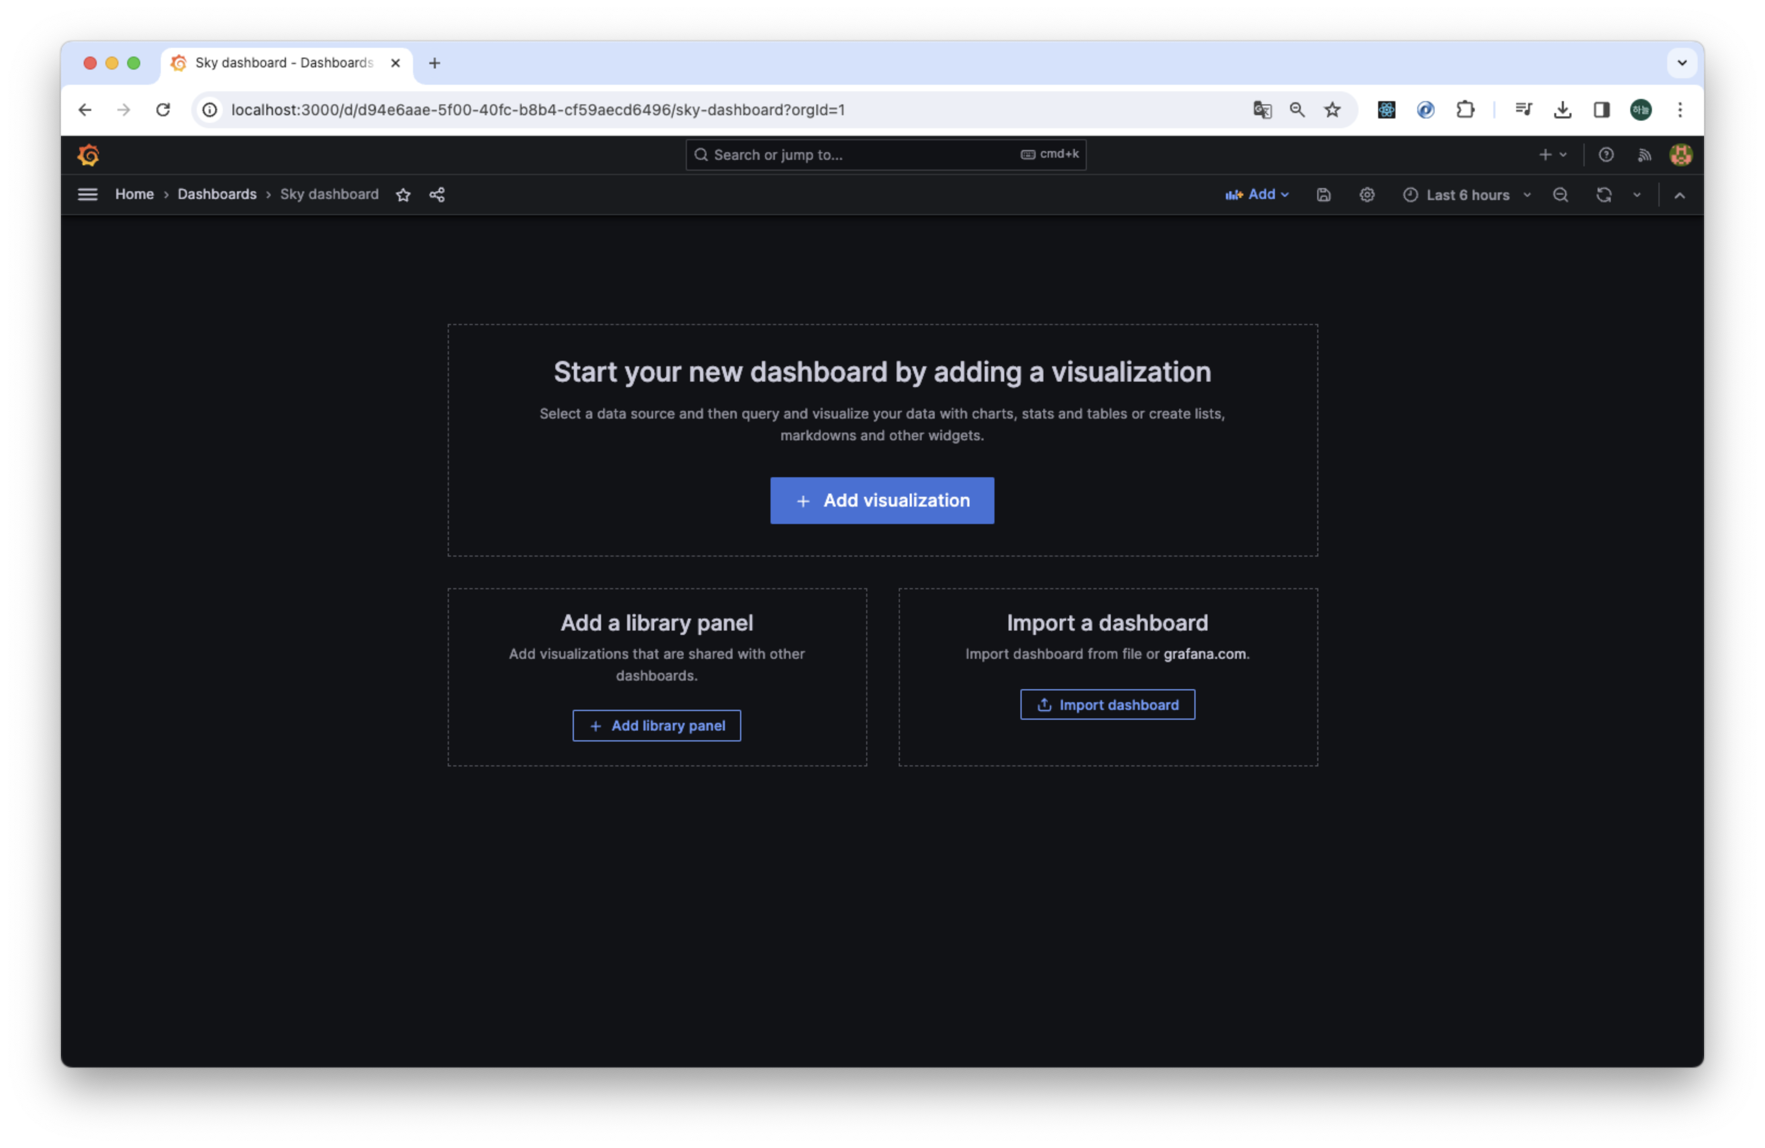1765x1148 pixels.
Task: Click the zoom out time range icon
Action: (1560, 195)
